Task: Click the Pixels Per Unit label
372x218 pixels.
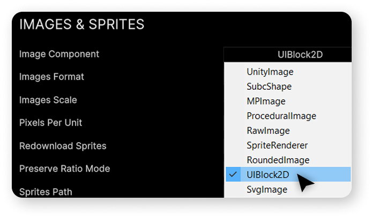Action: click(50, 122)
